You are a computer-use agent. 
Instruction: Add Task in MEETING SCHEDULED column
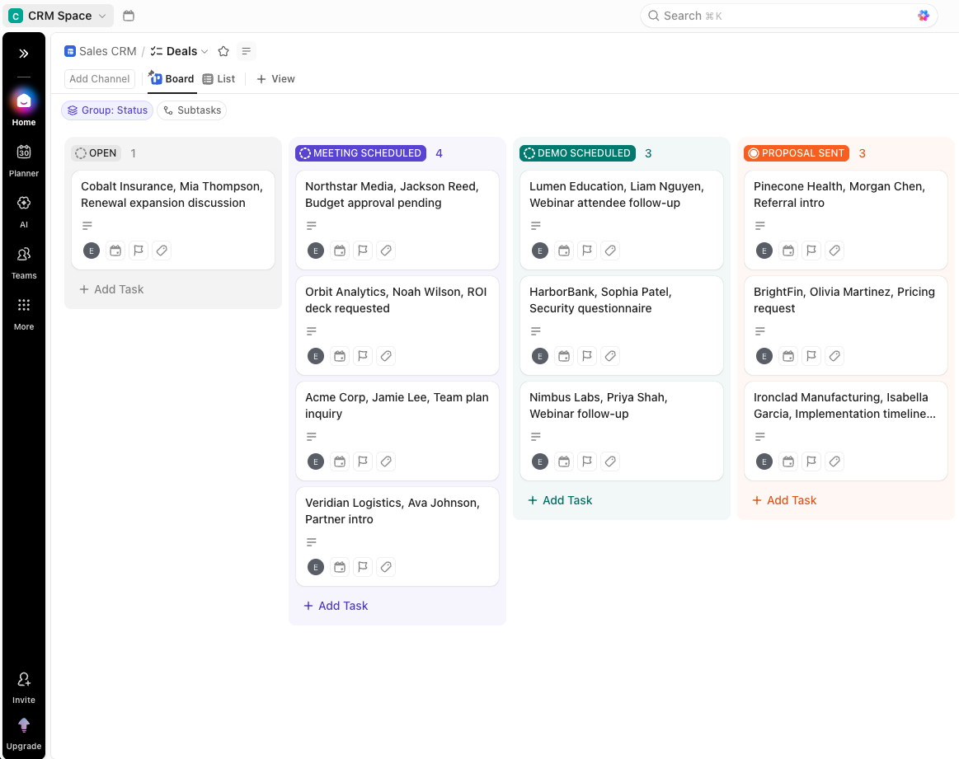point(336,606)
